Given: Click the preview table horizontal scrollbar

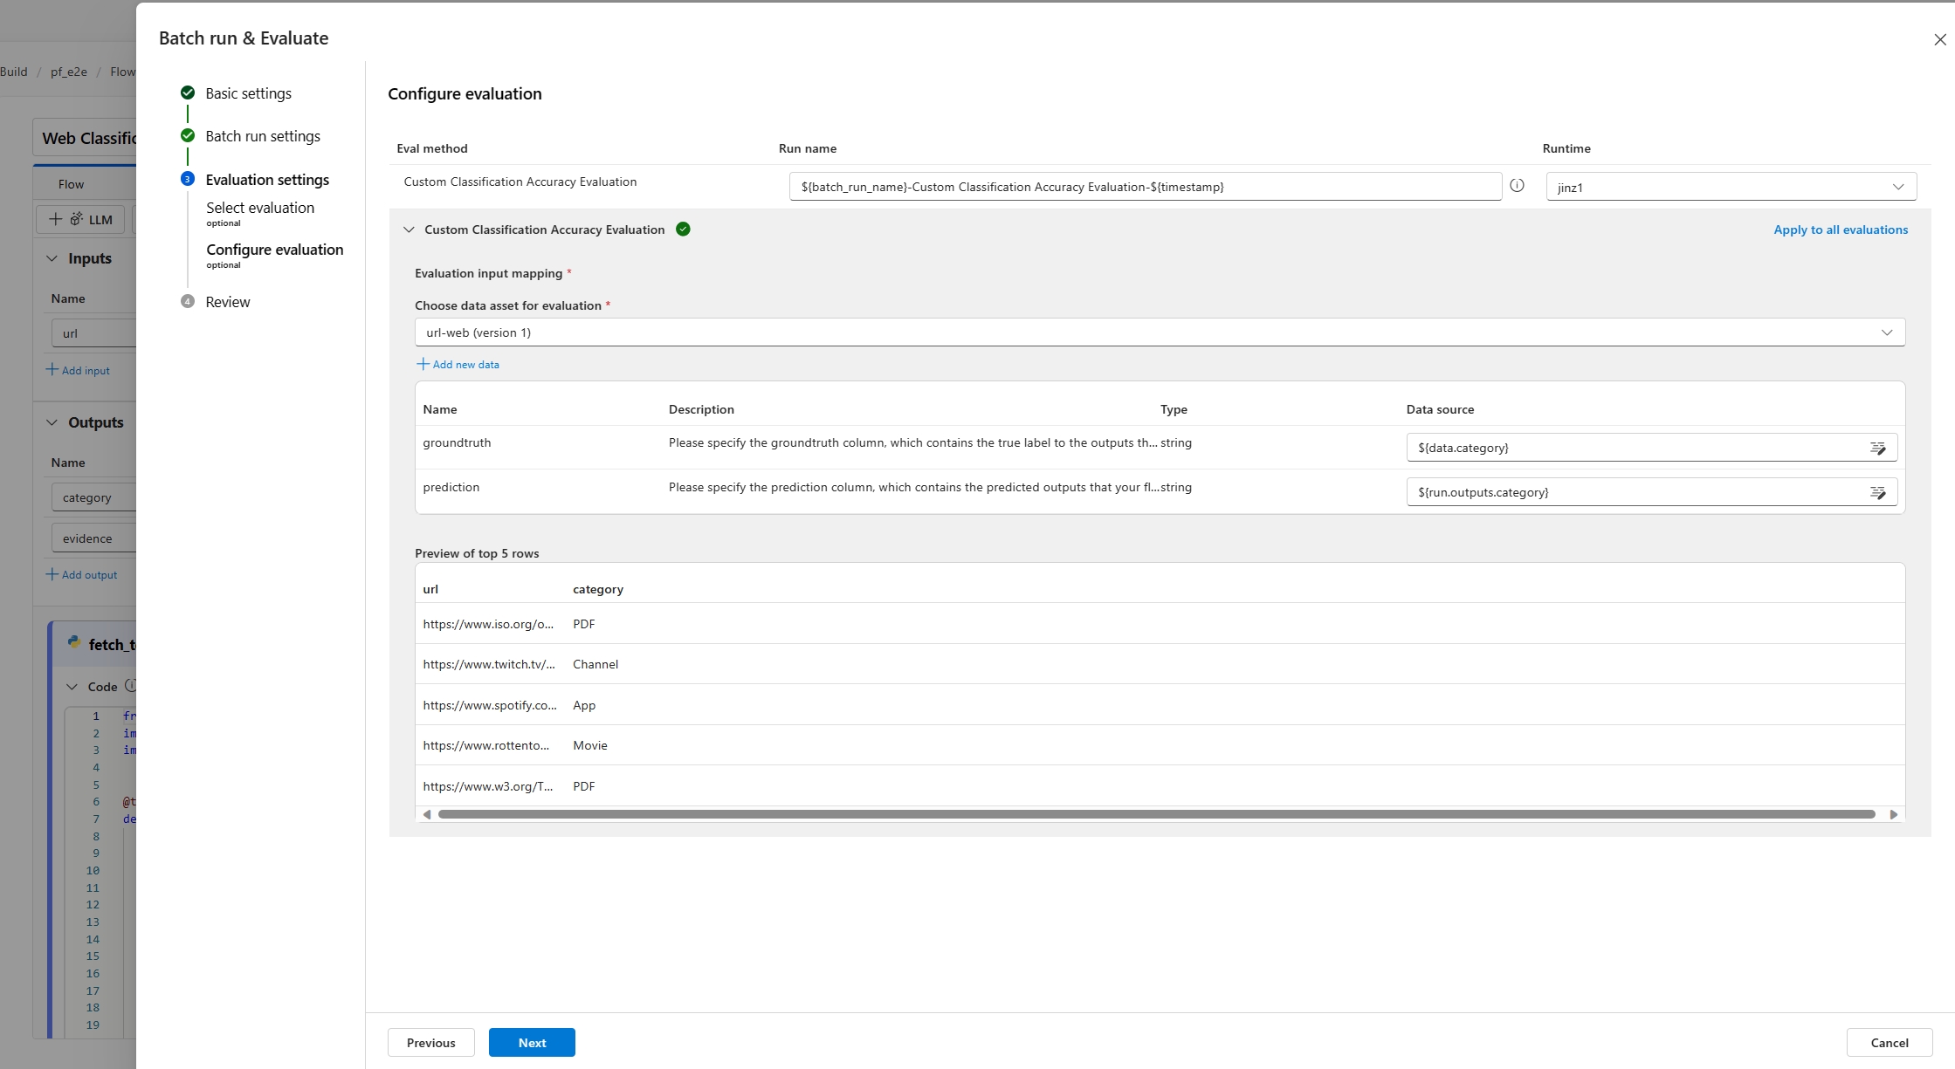Looking at the screenshot, I should [1156, 814].
